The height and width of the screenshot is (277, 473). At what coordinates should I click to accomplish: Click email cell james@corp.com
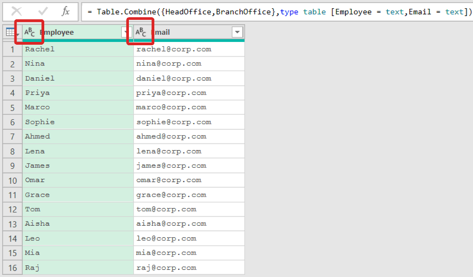pos(189,166)
